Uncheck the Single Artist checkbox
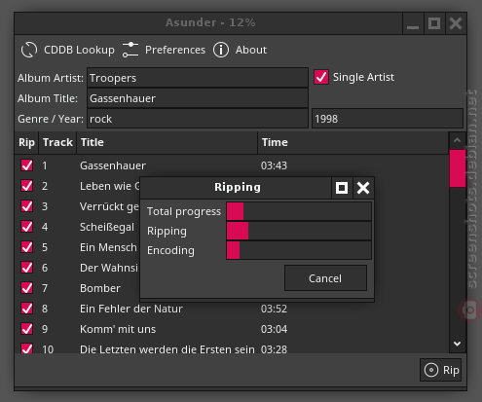Image resolution: width=482 pixels, height=402 pixels. [321, 77]
